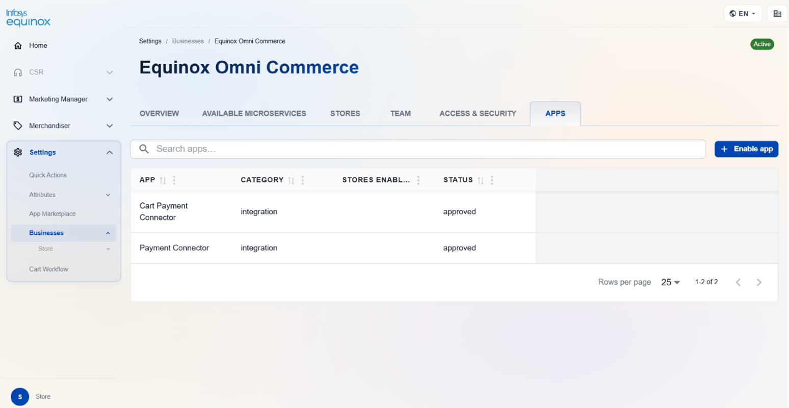Switch to ACCESS & SECURITY tab
789x408 pixels.
pyautogui.click(x=478, y=114)
